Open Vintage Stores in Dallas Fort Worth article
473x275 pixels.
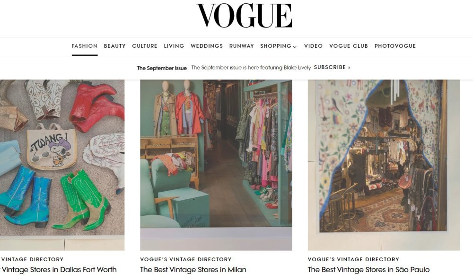click(58, 270)
